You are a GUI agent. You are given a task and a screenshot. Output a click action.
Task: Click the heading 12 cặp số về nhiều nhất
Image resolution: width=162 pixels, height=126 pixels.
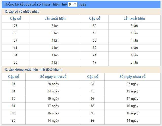(22, 12)
